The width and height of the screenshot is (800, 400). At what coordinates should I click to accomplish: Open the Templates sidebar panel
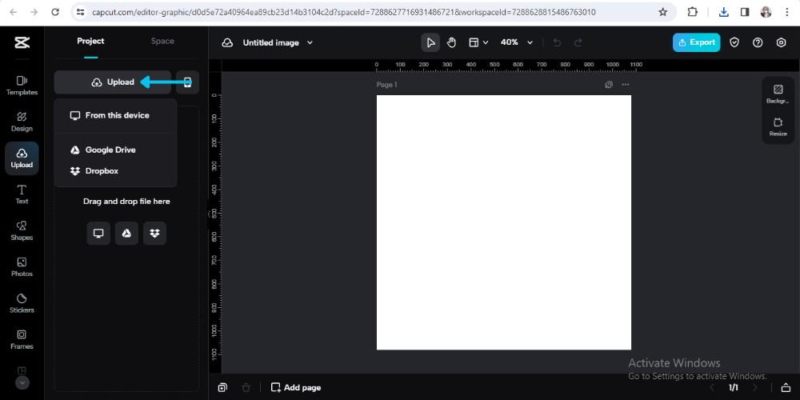pyautogui.click(x=22, y=86)
